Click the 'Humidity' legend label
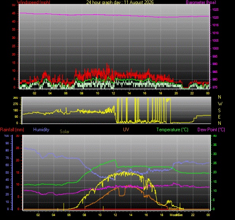 (x=41, y=130)
